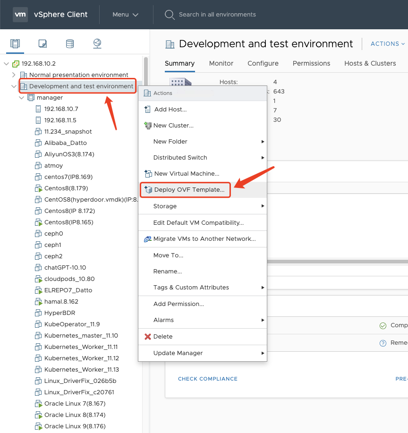Collapse the manager cluster node

click(21, 98)
